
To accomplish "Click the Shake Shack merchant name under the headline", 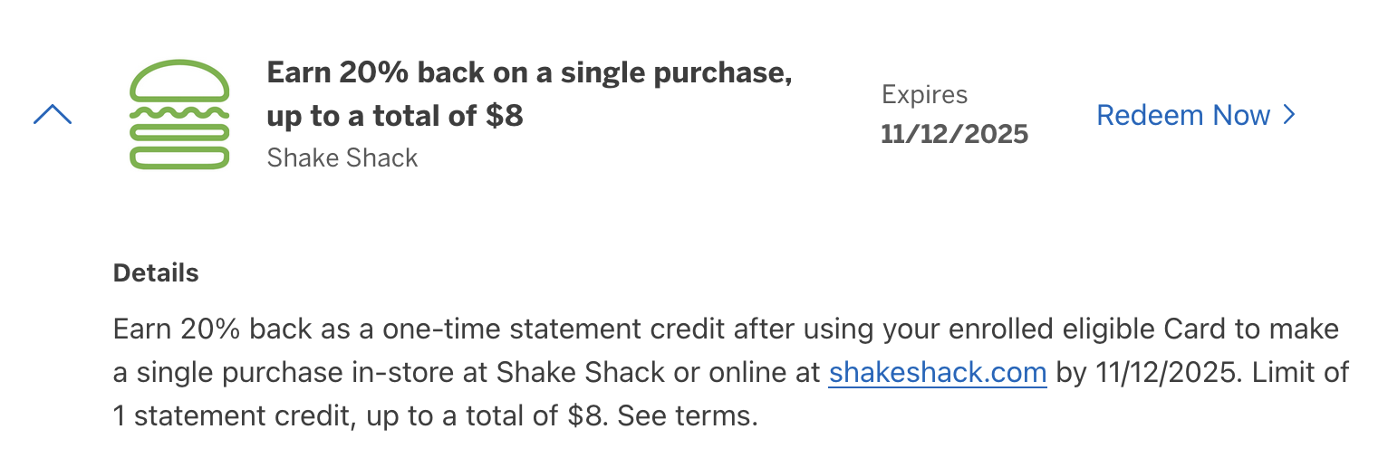I will click(x=342, y=157).
